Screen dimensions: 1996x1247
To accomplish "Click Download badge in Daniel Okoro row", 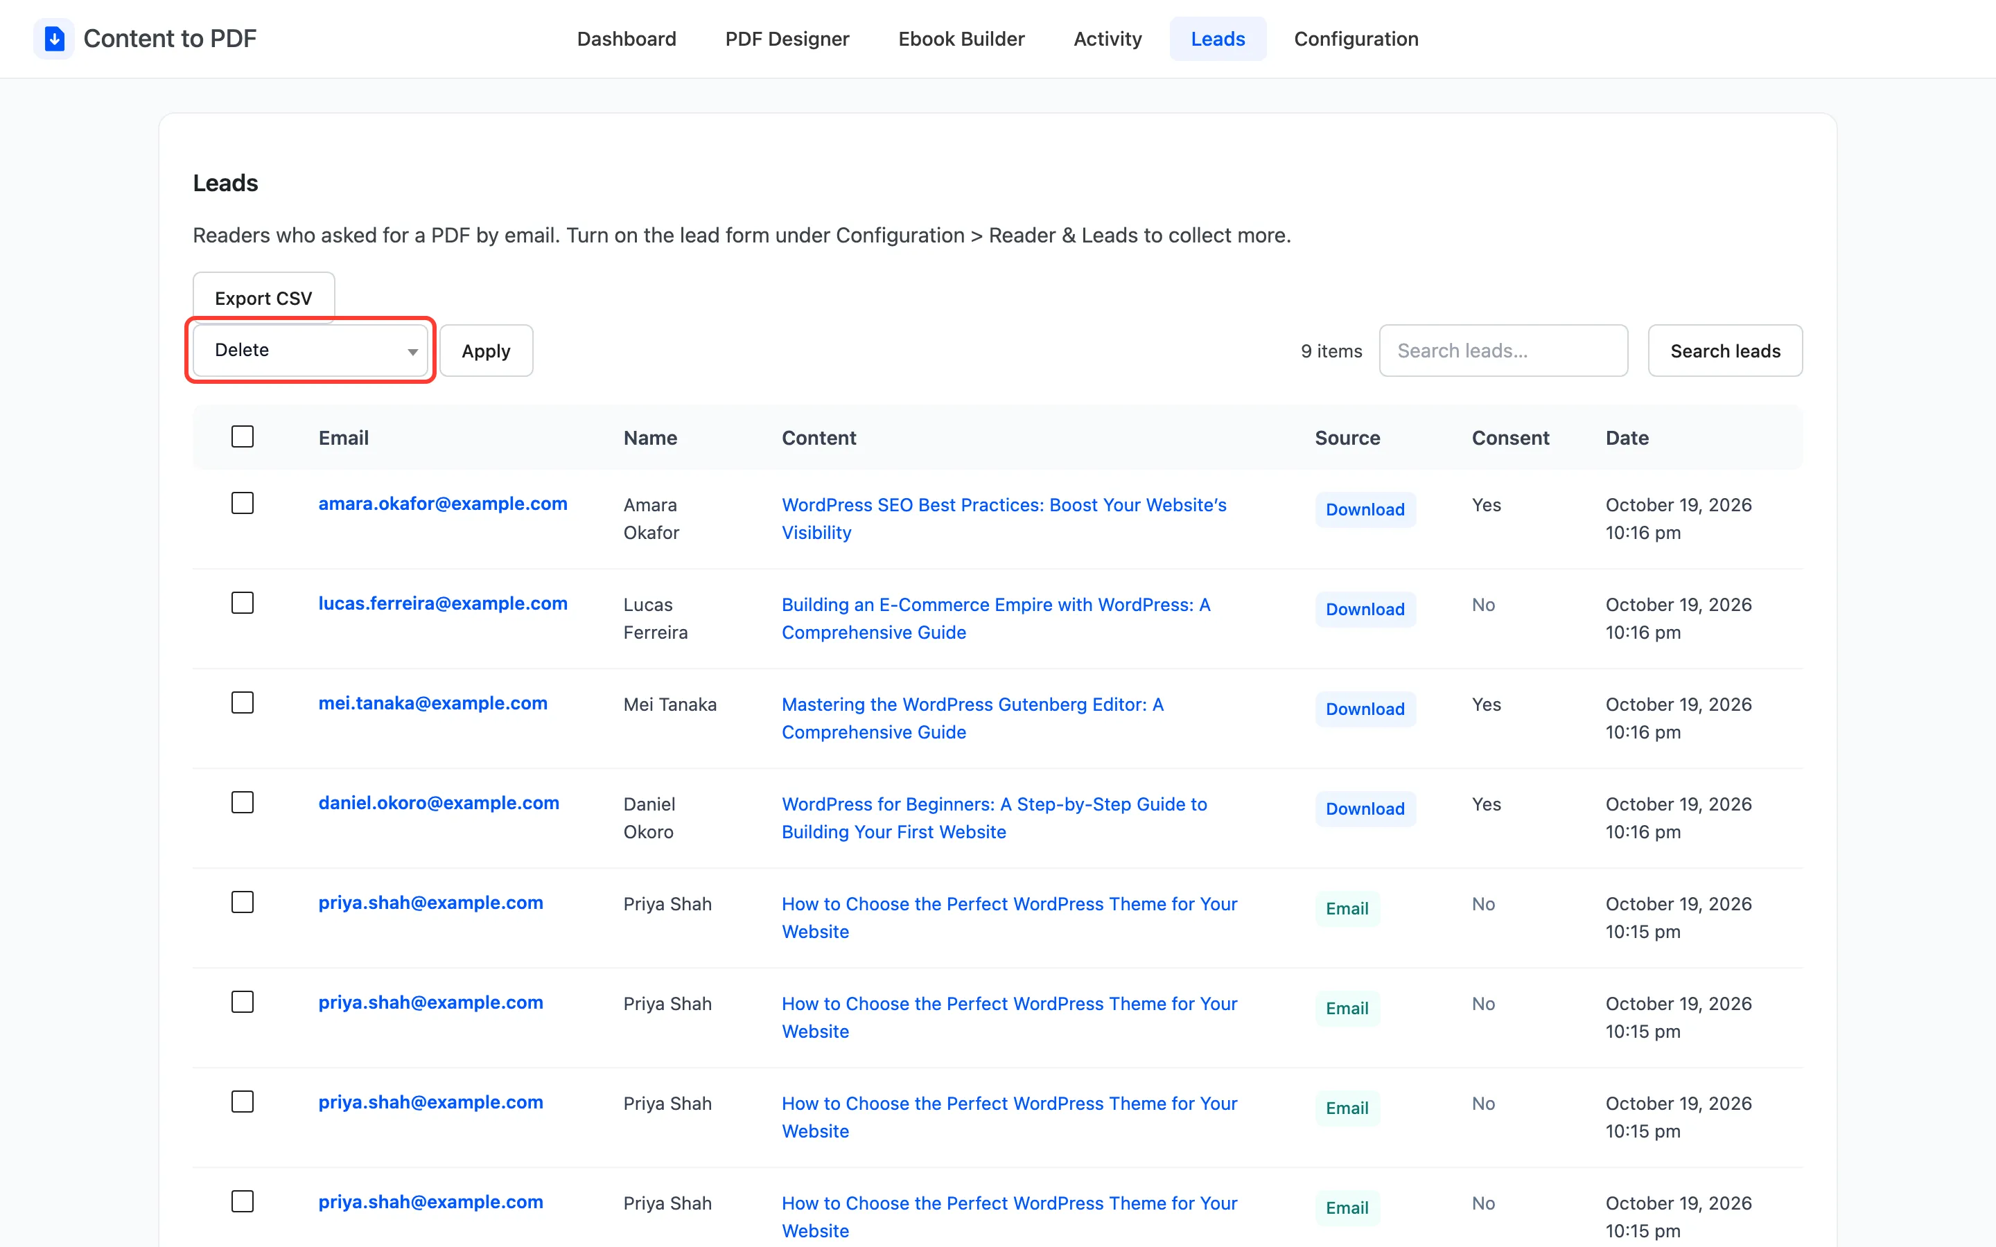I will coord(1365,809).
